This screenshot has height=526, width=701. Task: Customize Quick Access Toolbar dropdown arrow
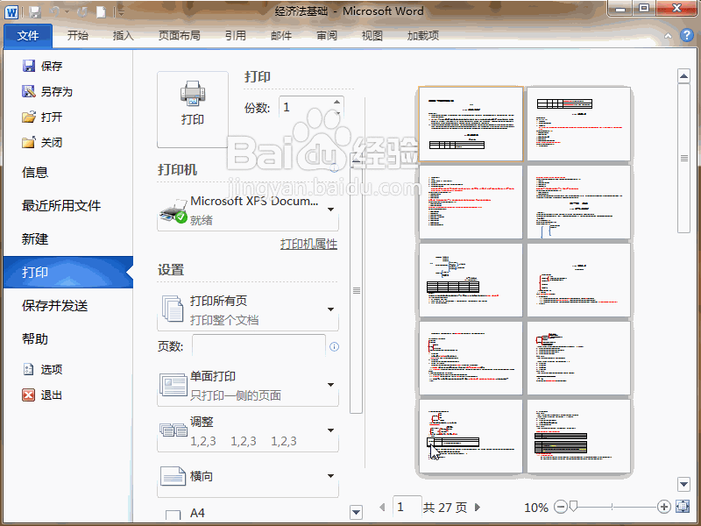(119, 12)
